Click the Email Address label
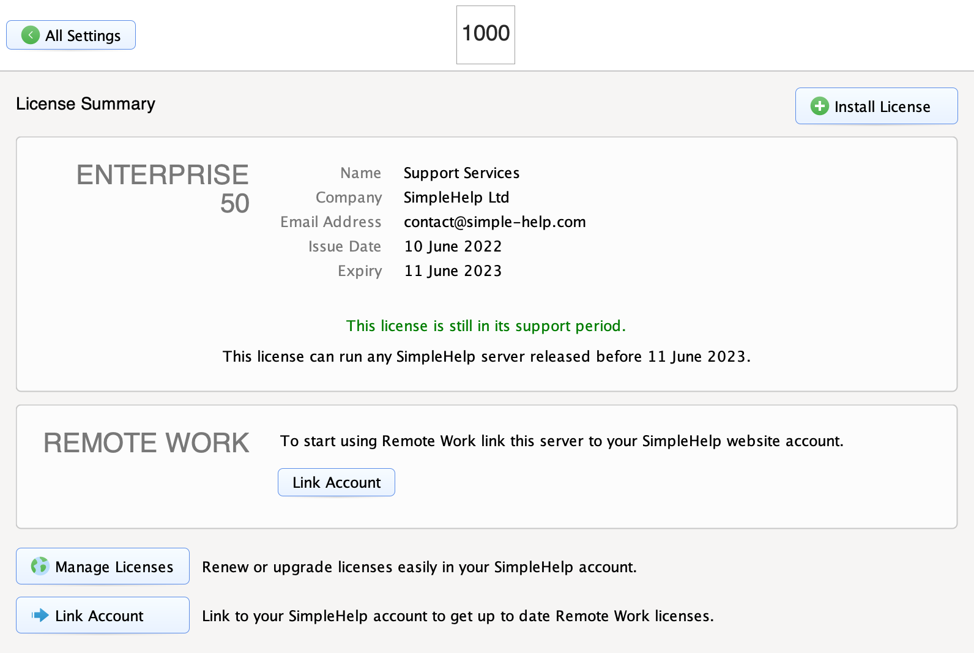This screenshot has height=653, width=974. click(x=331, y=222)
